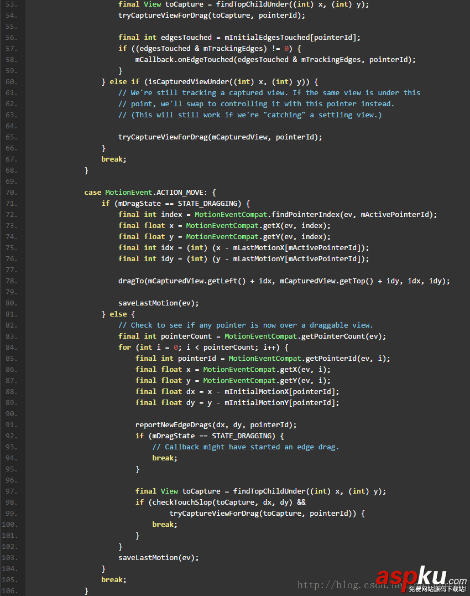Click the aspku.com watermark logo

point(420,578)
